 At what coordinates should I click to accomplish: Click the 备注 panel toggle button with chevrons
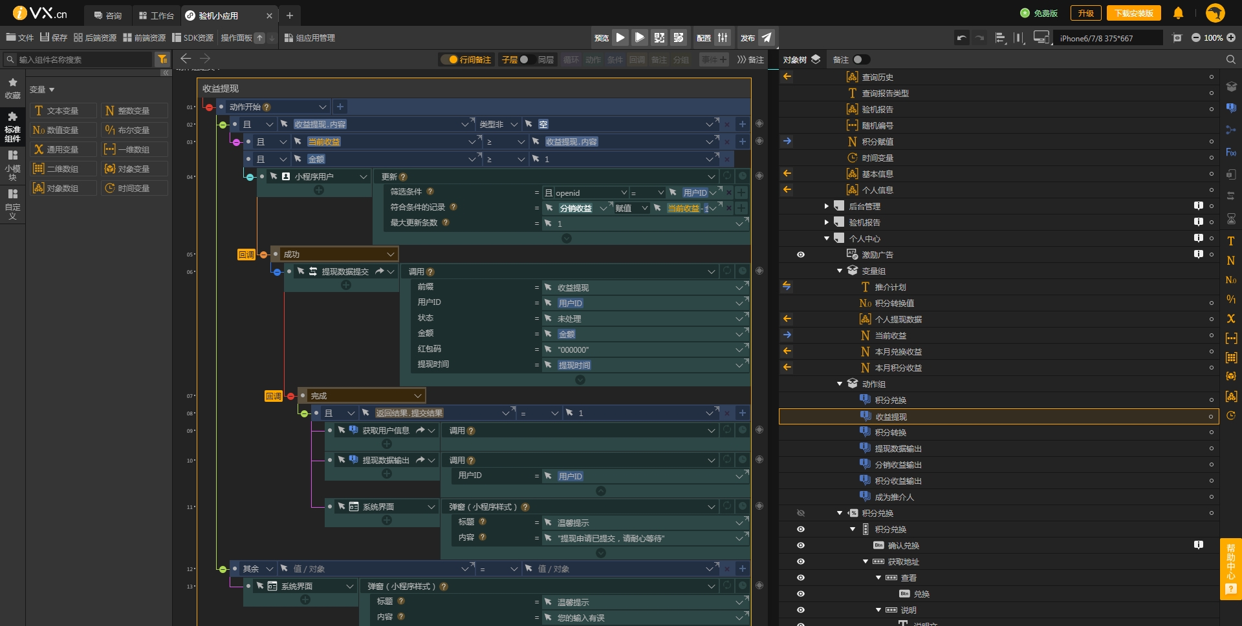pyautogui.click(x=750, y=59)
